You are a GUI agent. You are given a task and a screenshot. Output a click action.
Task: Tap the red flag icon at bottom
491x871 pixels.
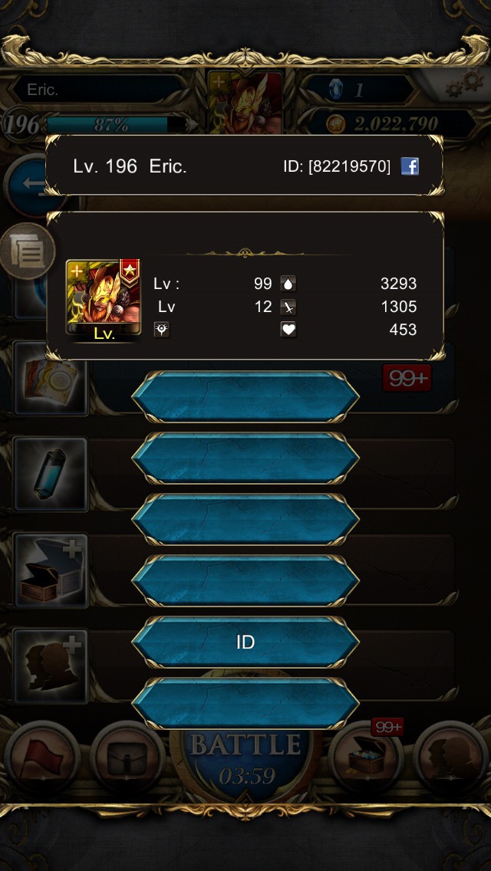click(41, 759)
